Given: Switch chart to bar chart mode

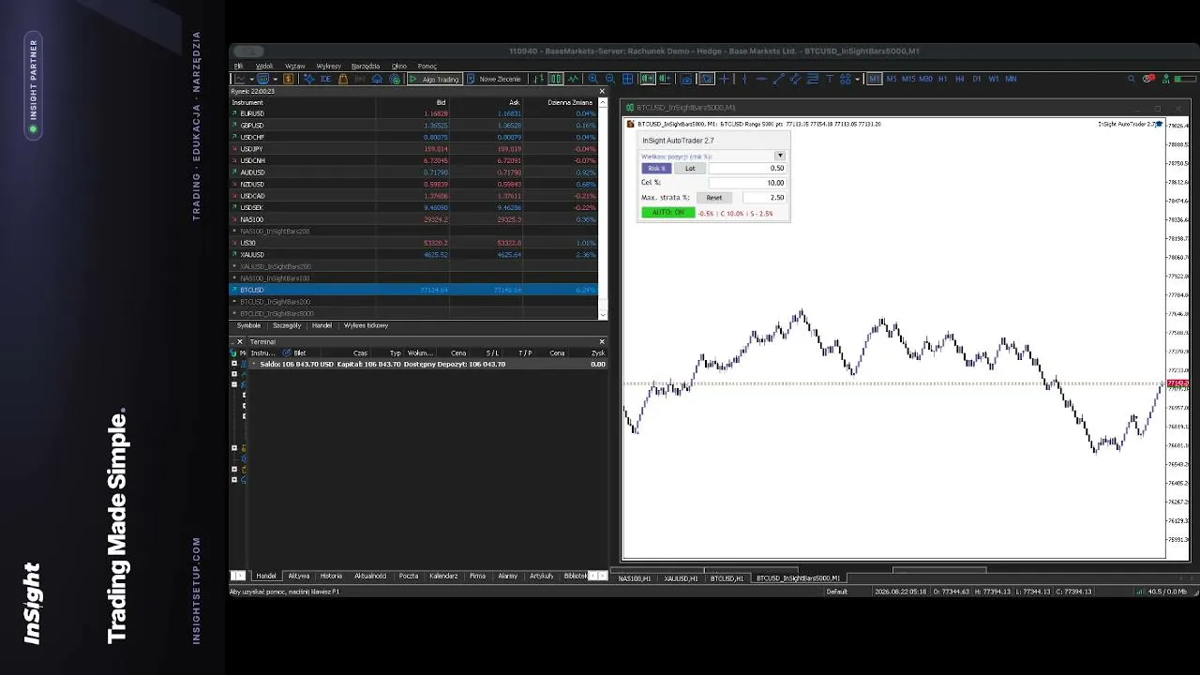Looking at the screenshot, I should pyautogui.click(x=540, y=79).
